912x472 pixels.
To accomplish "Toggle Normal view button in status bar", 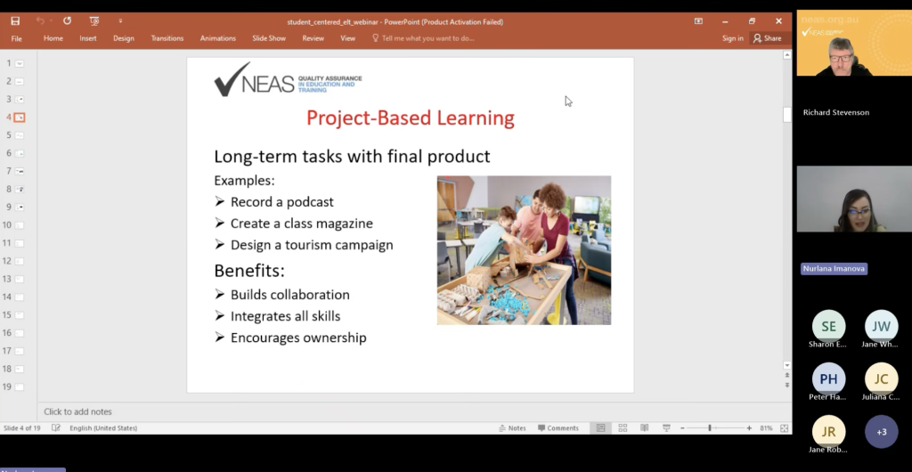I will click(601, 428).
